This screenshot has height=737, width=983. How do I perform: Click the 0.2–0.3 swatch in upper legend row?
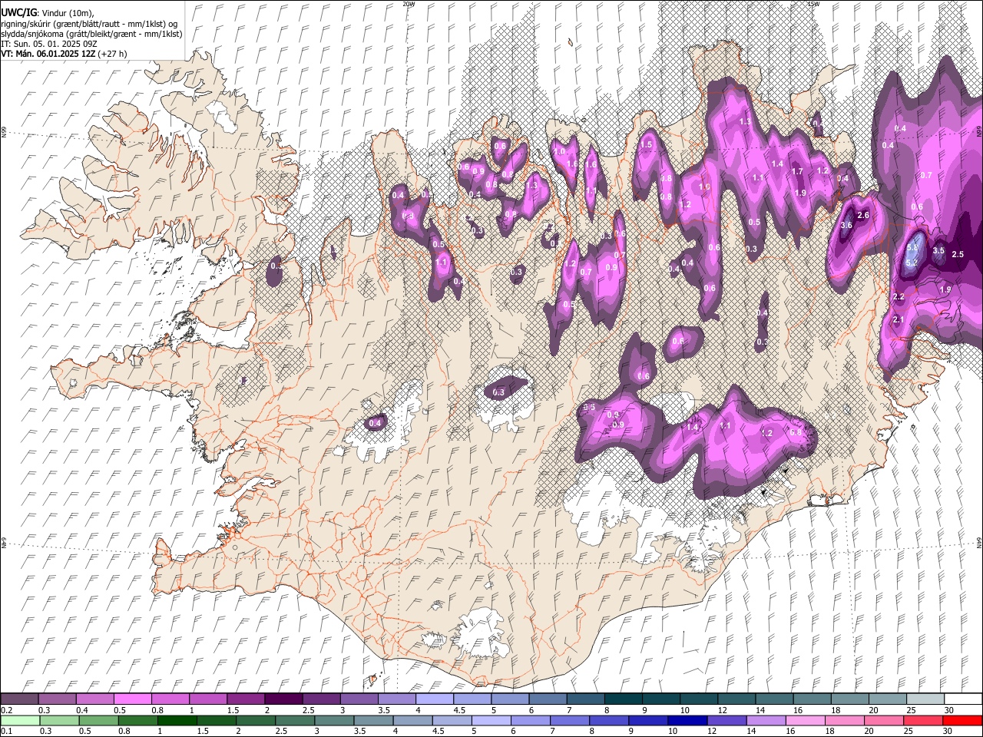(x=19, y=699)
